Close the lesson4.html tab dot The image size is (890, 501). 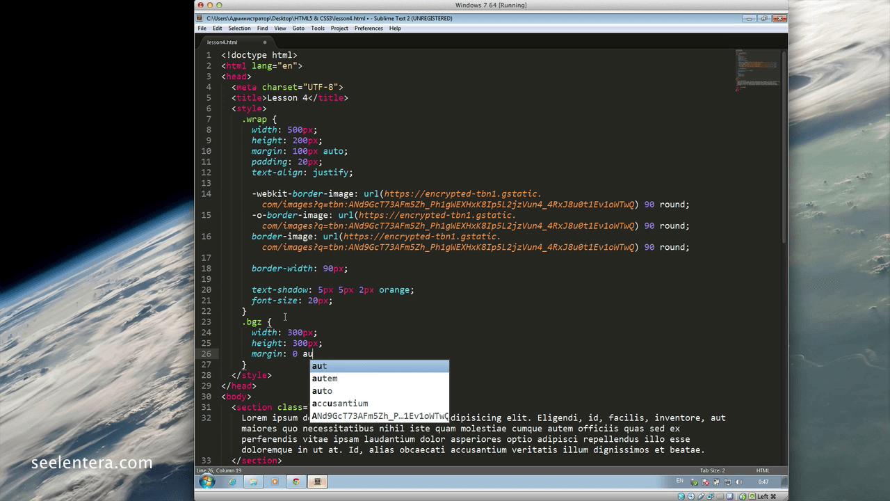tap(264, 42)
